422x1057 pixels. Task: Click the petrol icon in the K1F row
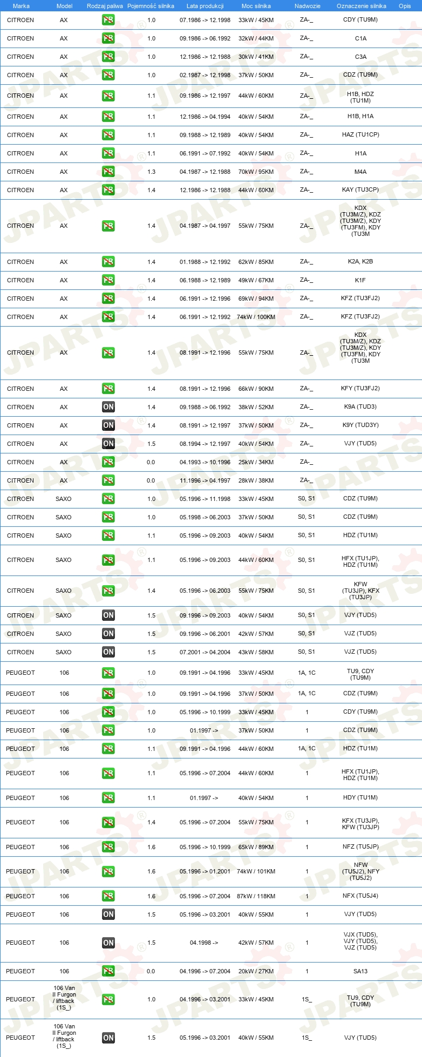108,280
